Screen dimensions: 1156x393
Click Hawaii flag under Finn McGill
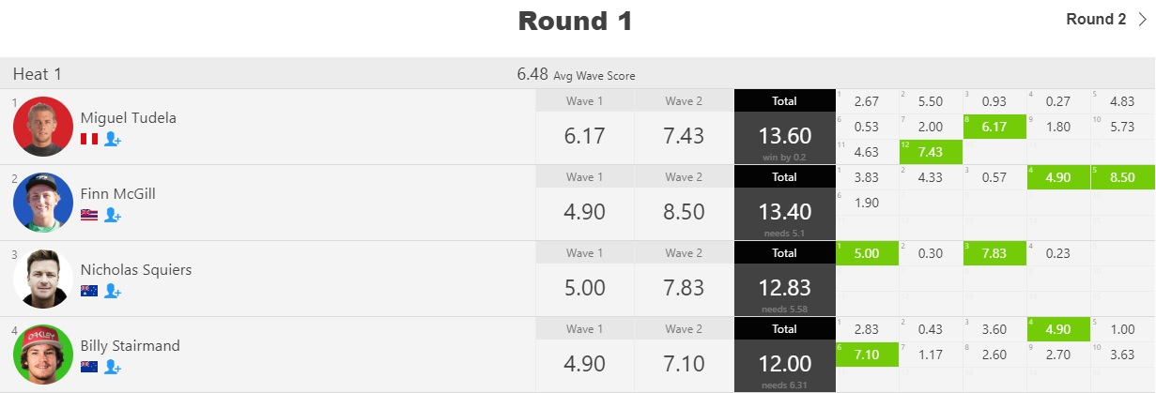click(89, 215)
